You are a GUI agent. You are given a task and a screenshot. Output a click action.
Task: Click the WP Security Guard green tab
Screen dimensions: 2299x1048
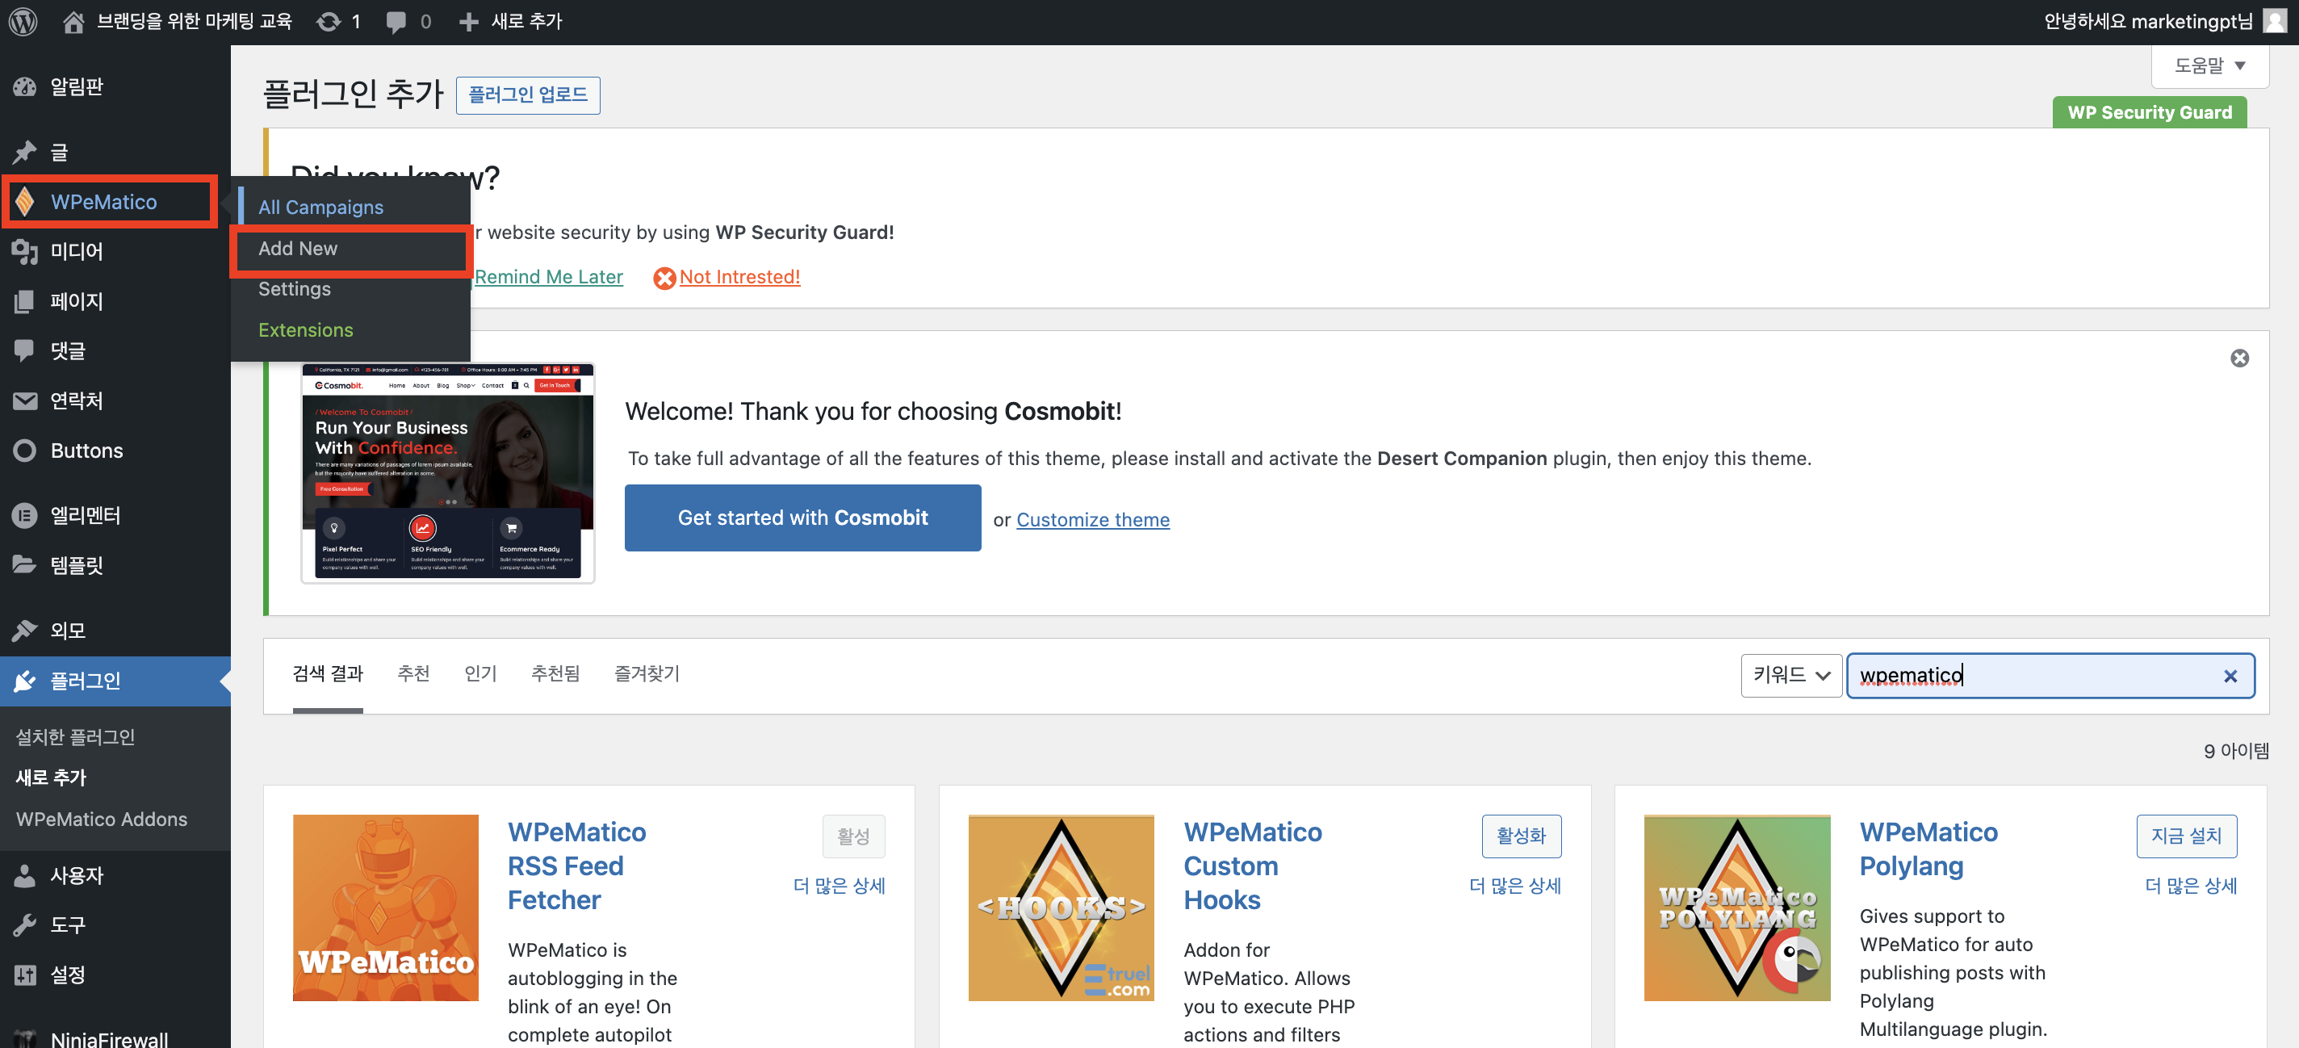click(x=2149, y=112)
